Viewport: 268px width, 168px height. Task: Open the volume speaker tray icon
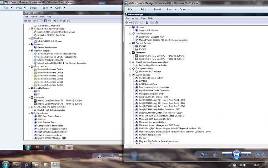(245, 165)
